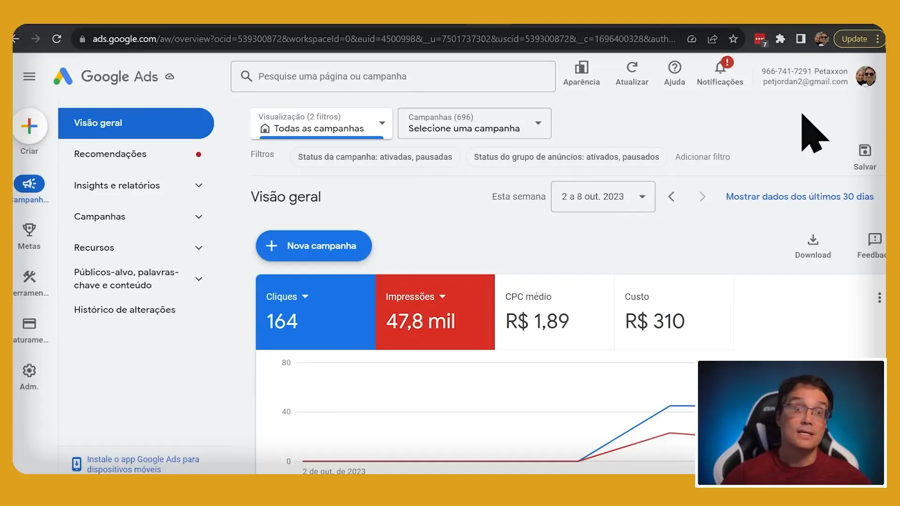The width and height of the screenshot is (900, 506).
Task: Open the Aparência settings
Action: point(581,74)
